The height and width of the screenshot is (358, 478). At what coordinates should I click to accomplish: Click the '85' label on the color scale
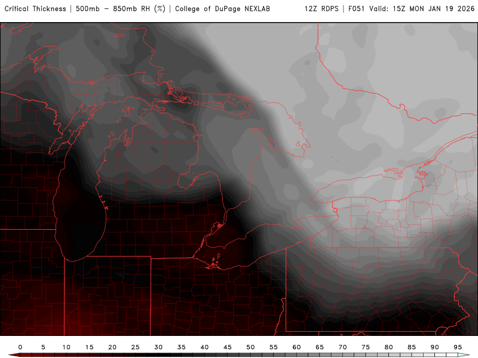click(412, 347)
